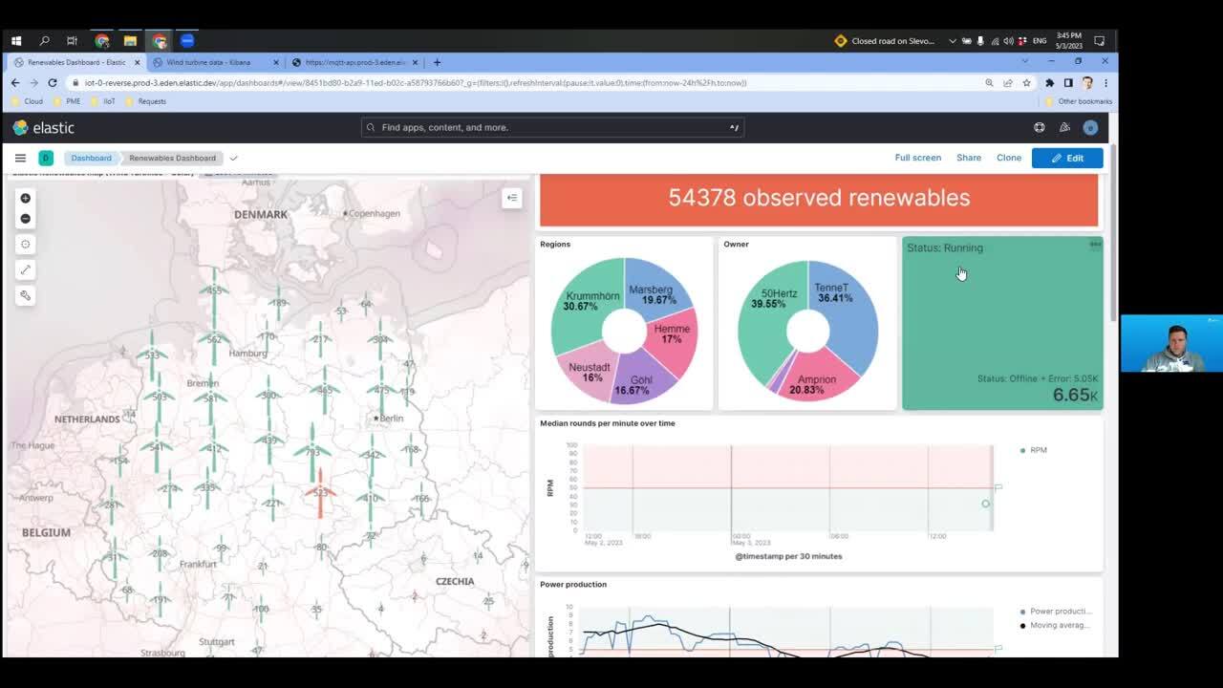
Task: Click Full screen link
Action: [x=918, y=158]
